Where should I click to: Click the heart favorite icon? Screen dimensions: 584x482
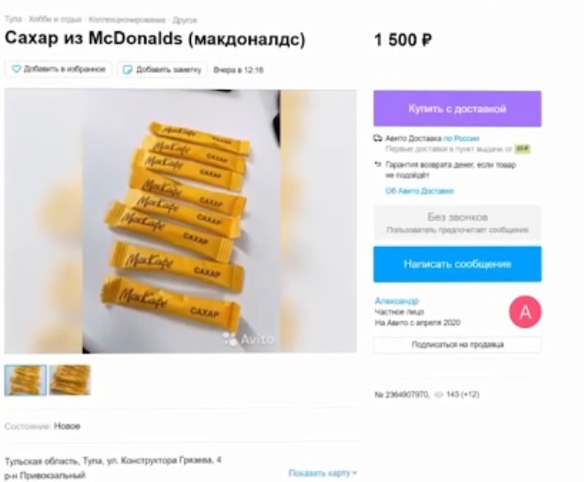point(16,70)
